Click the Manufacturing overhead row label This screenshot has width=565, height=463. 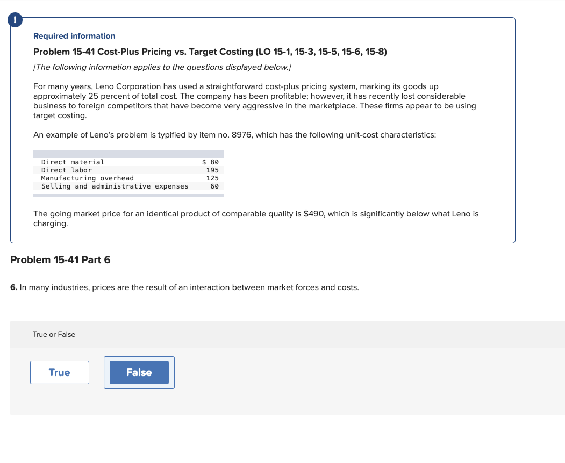pos(87,178)
